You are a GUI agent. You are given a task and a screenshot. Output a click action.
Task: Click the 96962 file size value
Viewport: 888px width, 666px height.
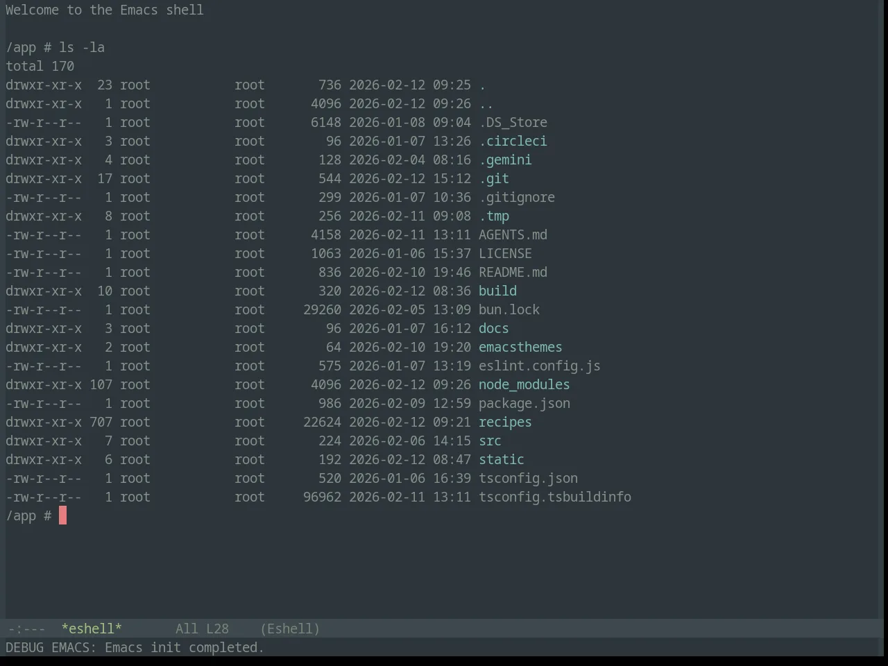pos(322,497)
